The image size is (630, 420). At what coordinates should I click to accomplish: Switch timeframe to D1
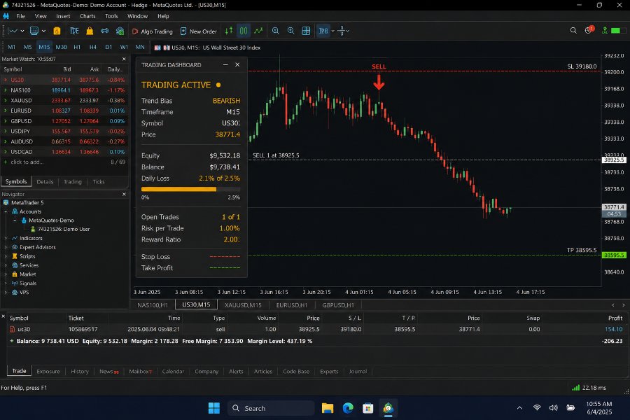[108, 47]
